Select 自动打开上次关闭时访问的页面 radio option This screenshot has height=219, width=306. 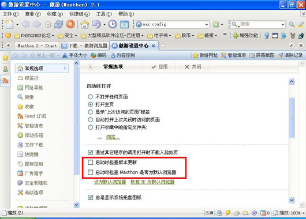pyautogui.click(x=90, y=120)
